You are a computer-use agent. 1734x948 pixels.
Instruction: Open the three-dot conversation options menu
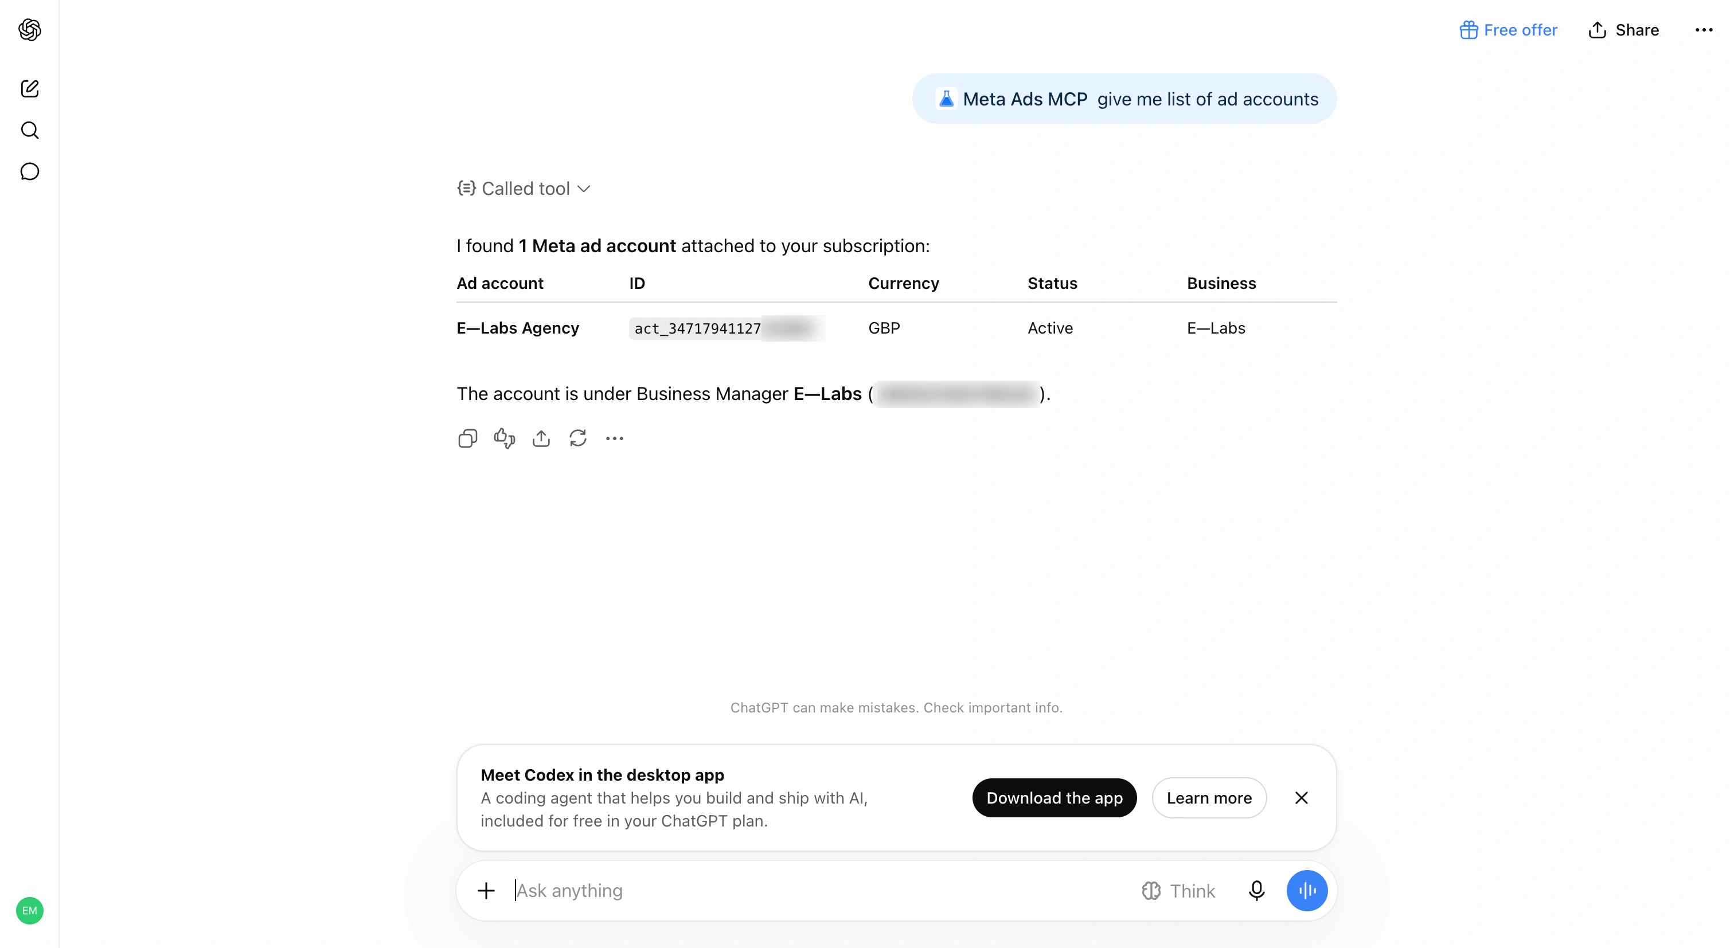(x=1704, y=30)
